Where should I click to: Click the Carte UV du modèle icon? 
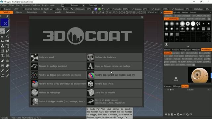90,93
